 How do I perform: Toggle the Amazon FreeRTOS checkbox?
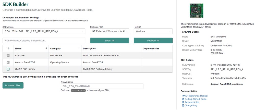(x=8, y=62)
